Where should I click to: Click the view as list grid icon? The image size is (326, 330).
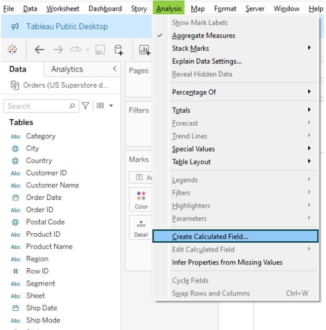point(100,106)
